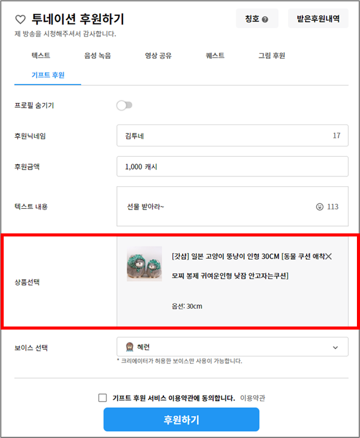
Task: Focus the 후원닉네임 input containing 김투네
Action: point(233,135)
